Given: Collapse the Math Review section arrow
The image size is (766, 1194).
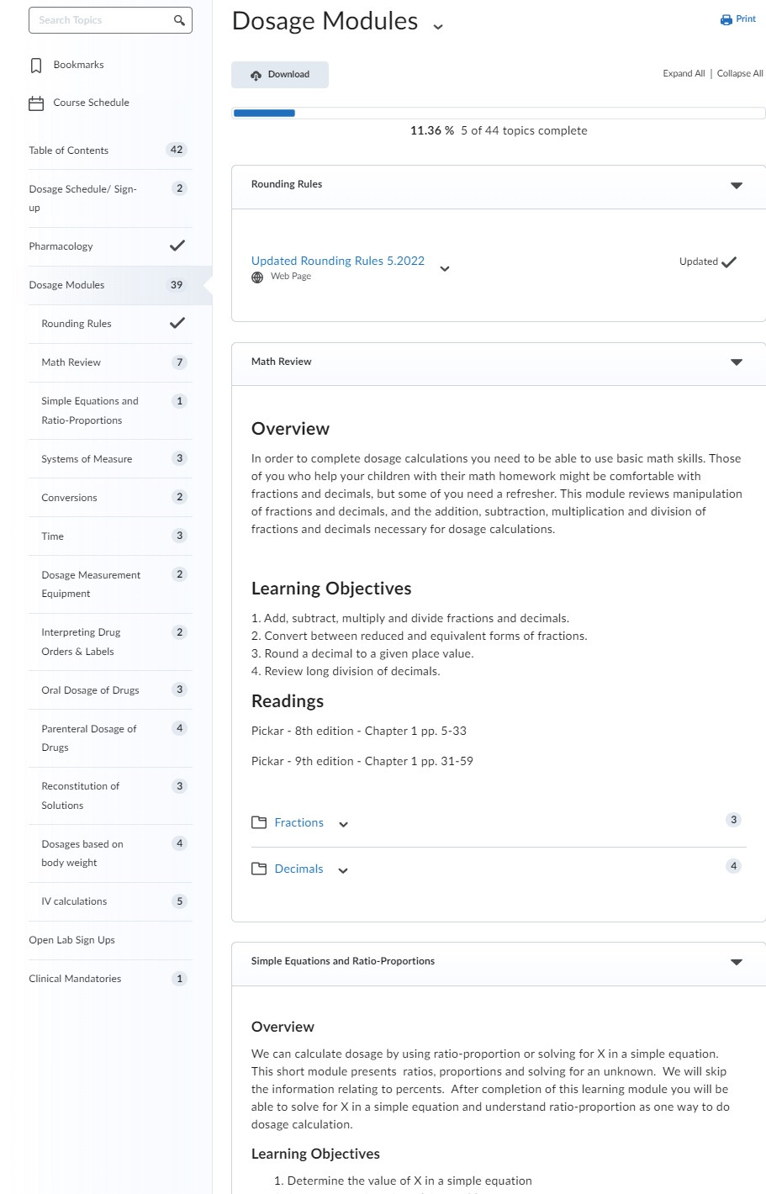Looking at the screenshot, I should pos(737,362).
